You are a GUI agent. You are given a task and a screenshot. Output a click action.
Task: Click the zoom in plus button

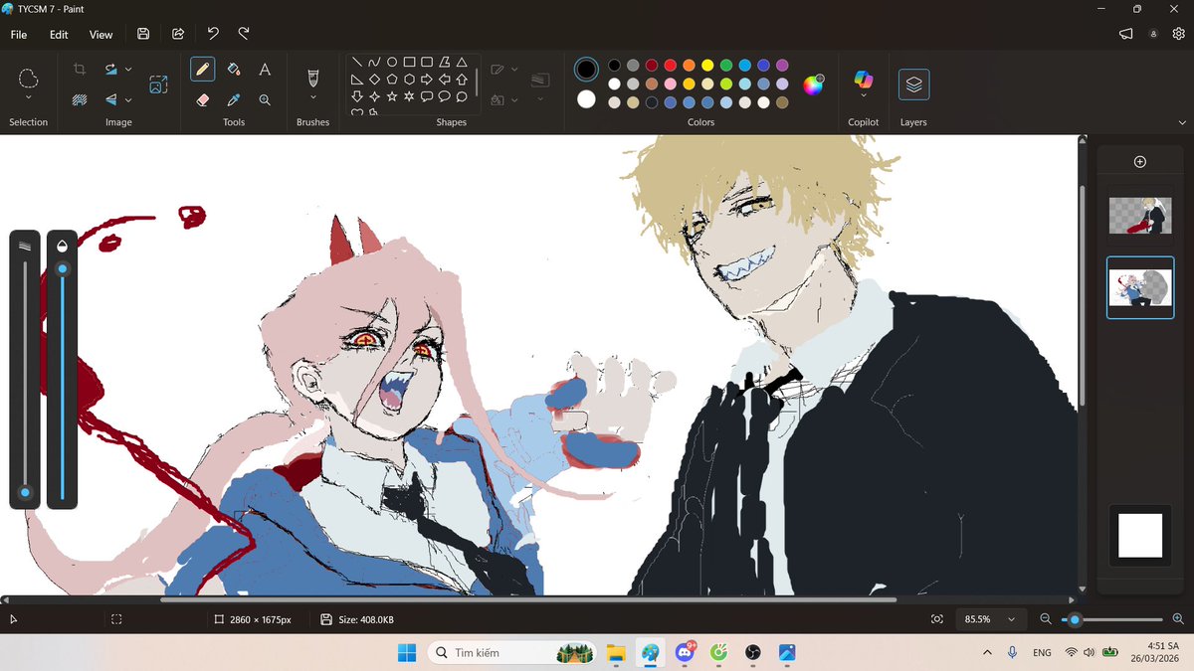(x=1178, y=619)
